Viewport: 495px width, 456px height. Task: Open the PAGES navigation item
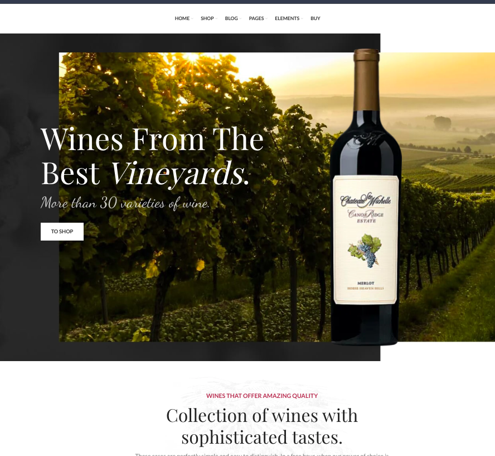pos(256,18)
